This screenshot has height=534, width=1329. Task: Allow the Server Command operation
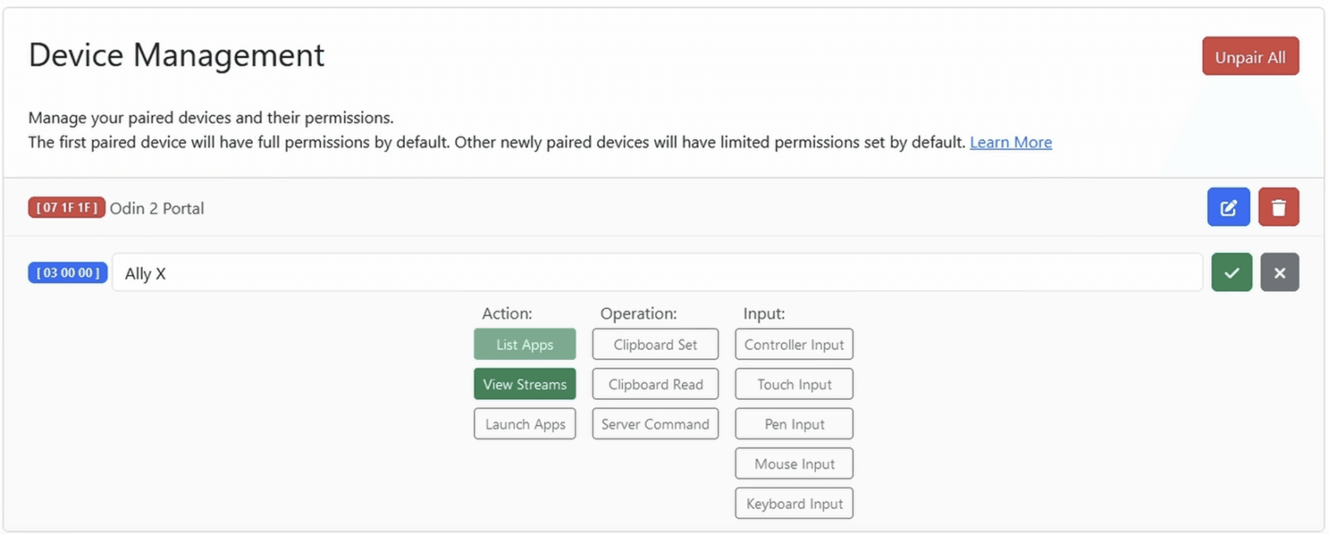(x=655, y=424)
